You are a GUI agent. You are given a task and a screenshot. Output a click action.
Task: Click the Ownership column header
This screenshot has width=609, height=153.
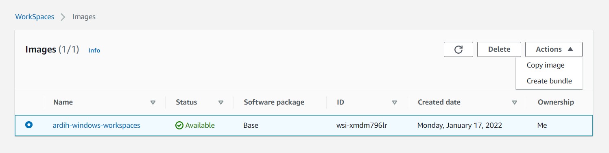click(x=556, y=102)
